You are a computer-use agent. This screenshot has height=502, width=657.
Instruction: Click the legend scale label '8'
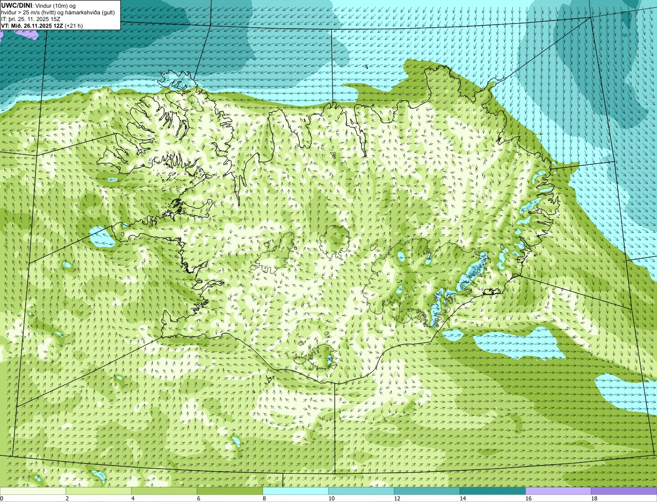pos(264,498)
